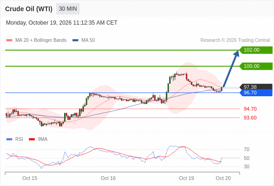Select the 102.00 resistance price tag
The height and width of the screenshot is (186, 274).
(x=256, y=50)
